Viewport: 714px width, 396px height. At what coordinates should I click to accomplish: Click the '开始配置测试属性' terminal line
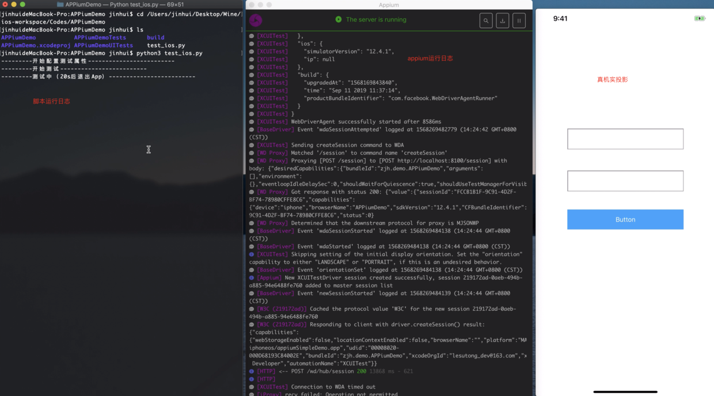[88, 60]
